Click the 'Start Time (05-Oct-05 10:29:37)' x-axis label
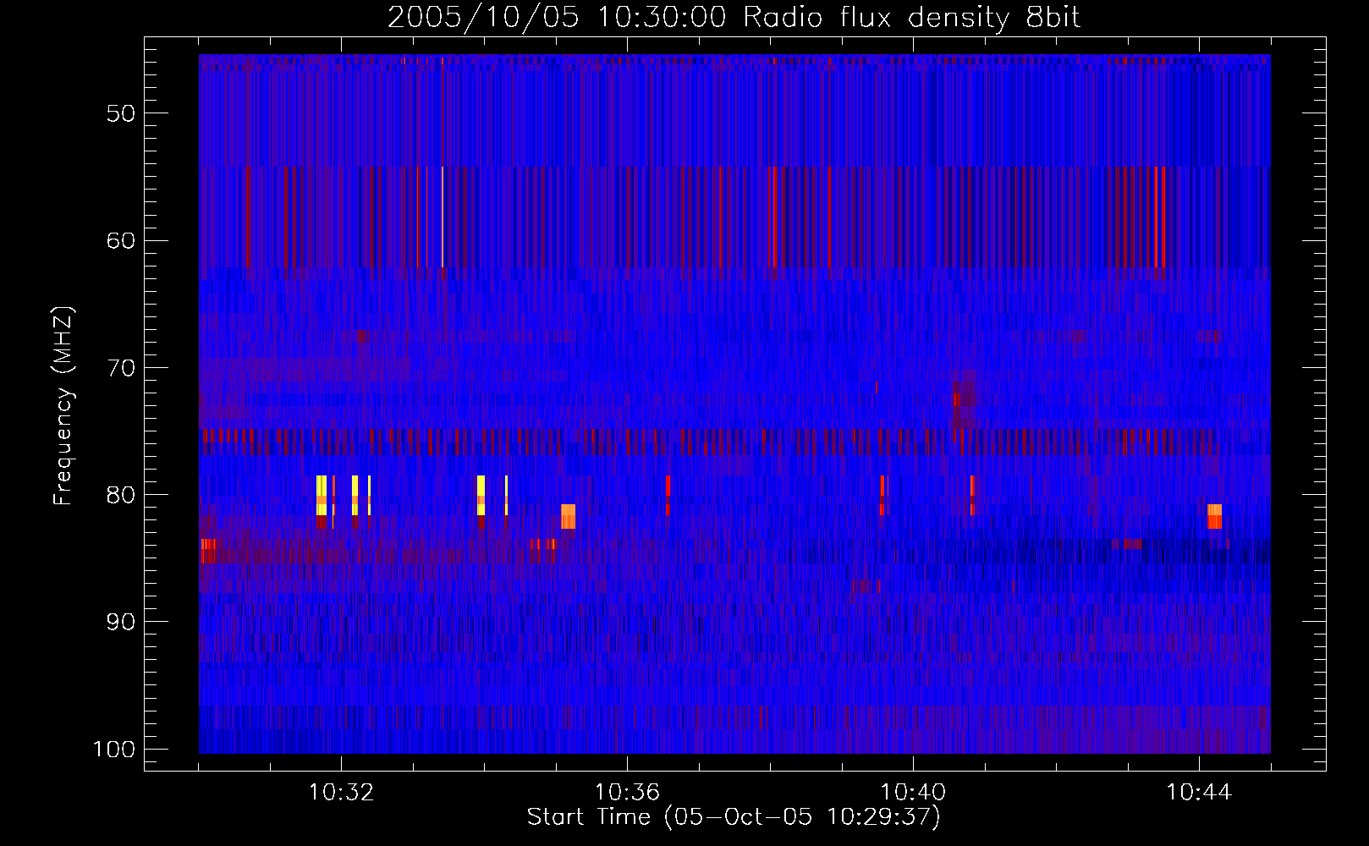This screenshot has width=1369, height=846. pyautogui.click(x=734, y=817)
